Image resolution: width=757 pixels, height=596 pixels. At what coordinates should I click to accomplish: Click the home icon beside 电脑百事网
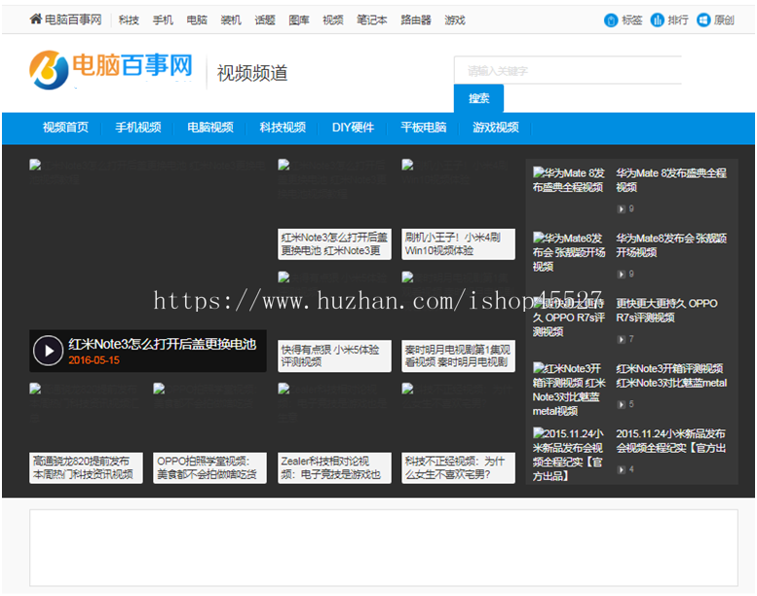tap(36, 19)
